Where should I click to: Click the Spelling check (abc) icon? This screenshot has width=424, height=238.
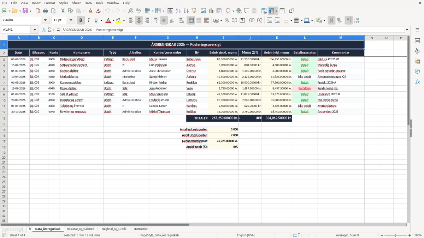pos(139,11)
